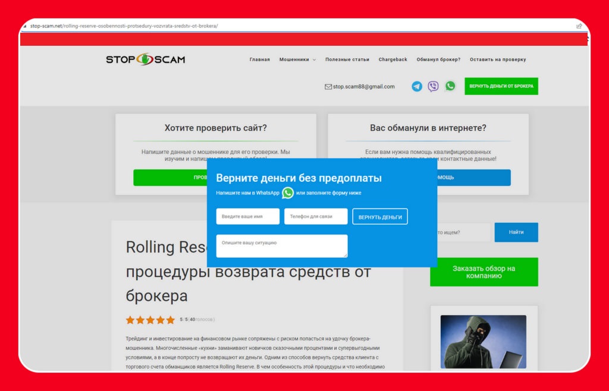Open the Главная menu item
The image size is (609, 391).
[259, 59]
